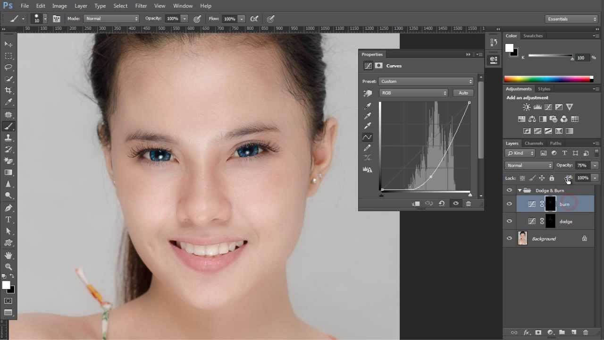Hide the Background layer
Image resolution: width=604 pixels, height=340 pixels.
click(509, 238)
